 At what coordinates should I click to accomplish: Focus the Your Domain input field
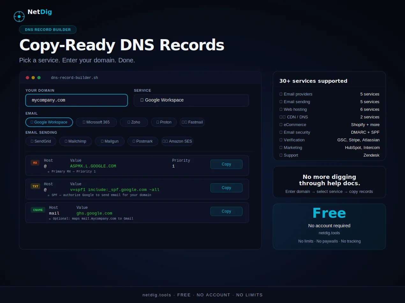coord(77,100)
